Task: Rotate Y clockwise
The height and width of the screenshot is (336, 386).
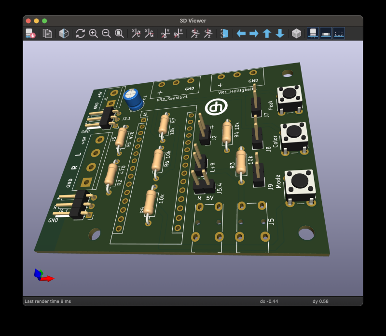Action: click(x=165, y=33)
